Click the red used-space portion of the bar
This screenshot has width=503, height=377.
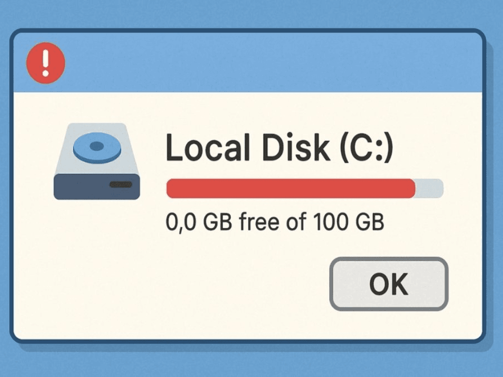pos(291,188)
